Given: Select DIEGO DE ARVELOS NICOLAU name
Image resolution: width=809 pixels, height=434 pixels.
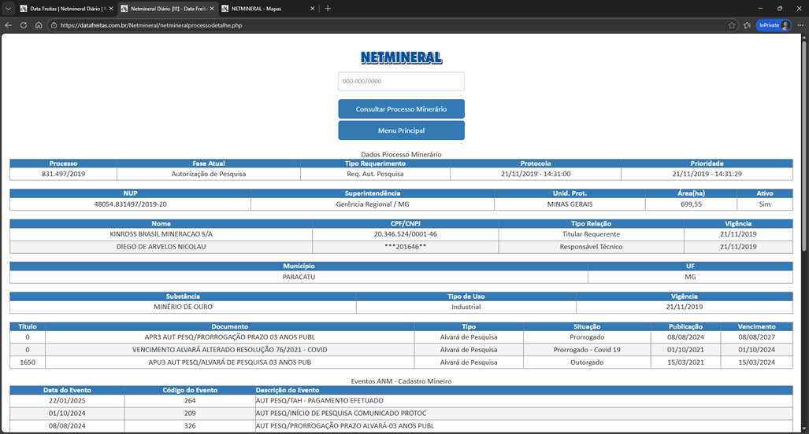Looking at the screenshot, I should click(x=161, y=247).
